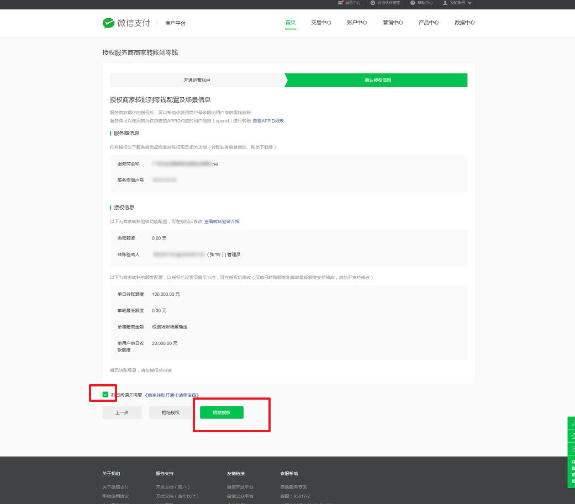Click the 上一步 button

122,412
